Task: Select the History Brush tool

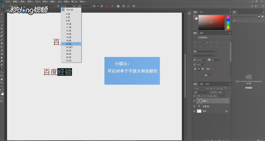Action: pyautogui.click(x=2, y=47)
